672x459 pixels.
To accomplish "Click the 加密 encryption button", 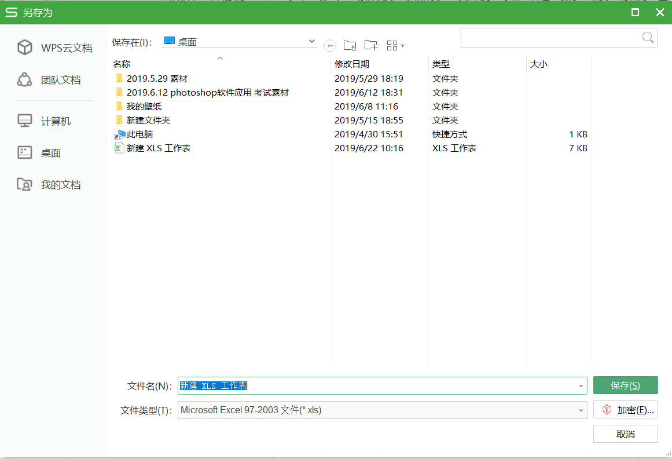I will click(x=625, y=409).
